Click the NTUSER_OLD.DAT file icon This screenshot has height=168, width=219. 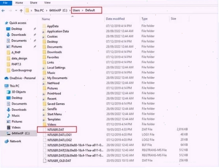[x=45, y=161]
